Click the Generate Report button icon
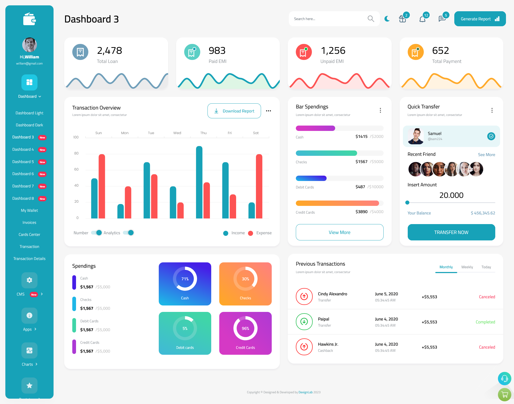The height and width of the screenshot is (404, 514). coord(497,18)
